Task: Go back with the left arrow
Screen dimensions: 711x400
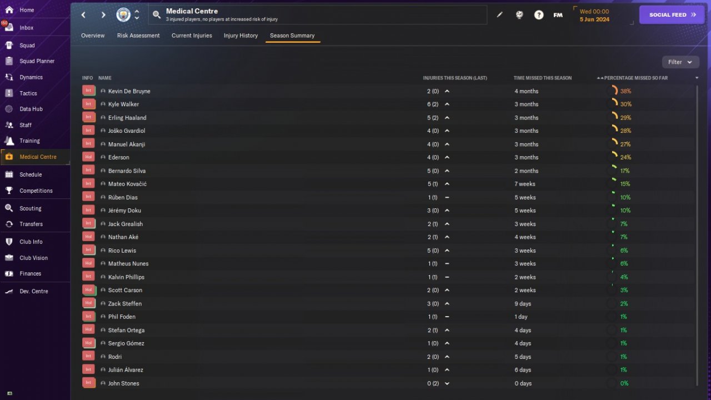Action: [84, 15]
